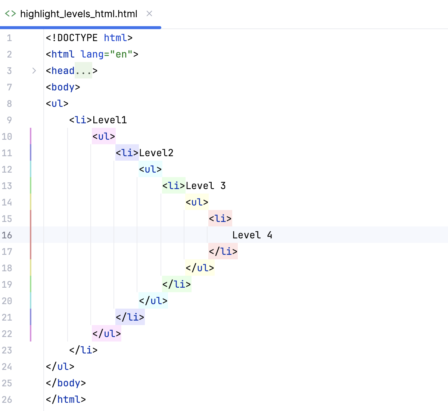The height and width of the screenshot is (411, 448).
Task: Click the purple highlighted li tag on line 11
Action: click(x=127, y=153)
